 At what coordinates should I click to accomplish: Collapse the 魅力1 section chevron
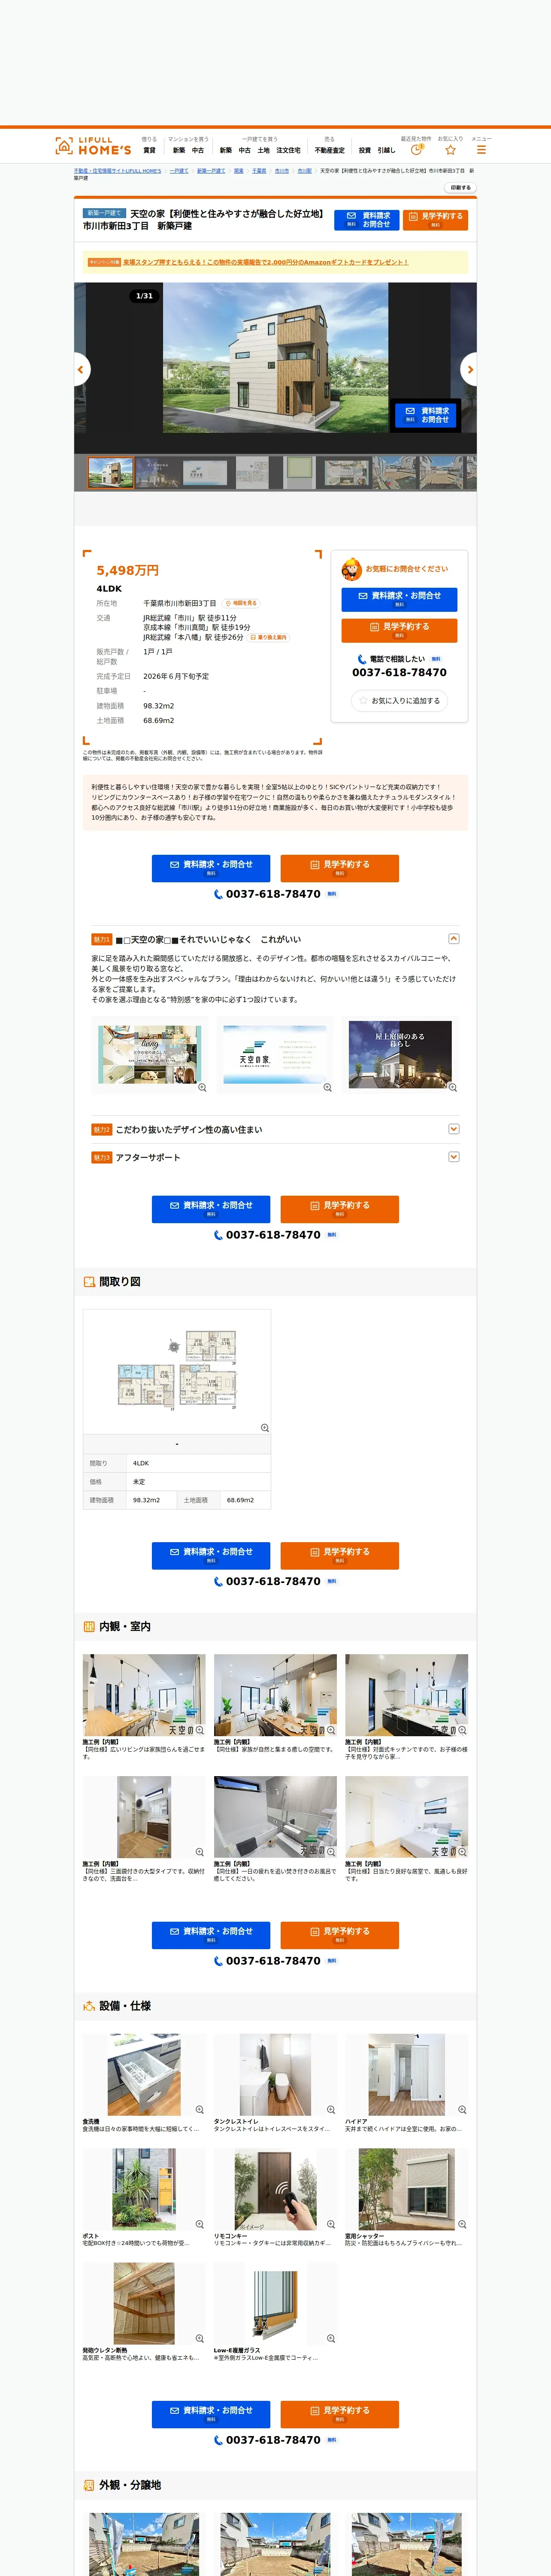coord(454,939)
